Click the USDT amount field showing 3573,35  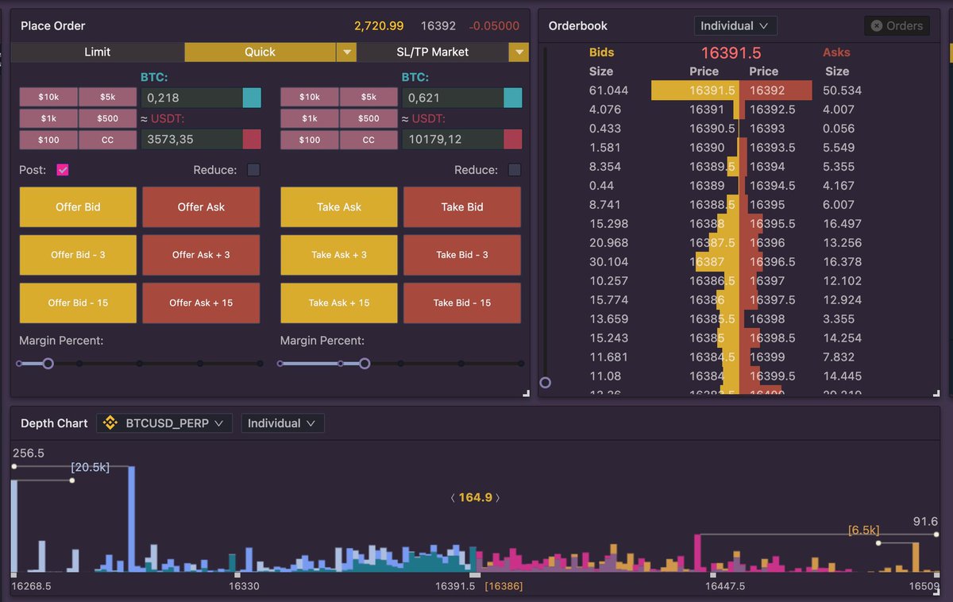[191, 140]
